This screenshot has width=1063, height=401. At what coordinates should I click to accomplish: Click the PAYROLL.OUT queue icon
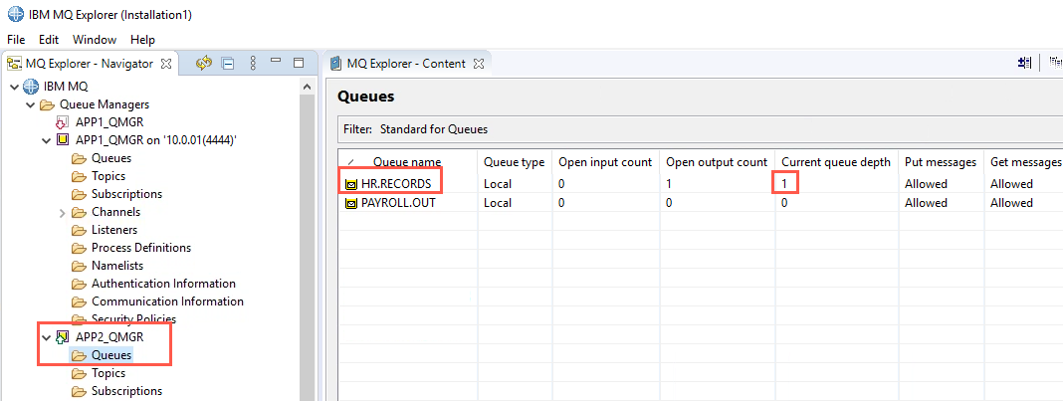351,203
